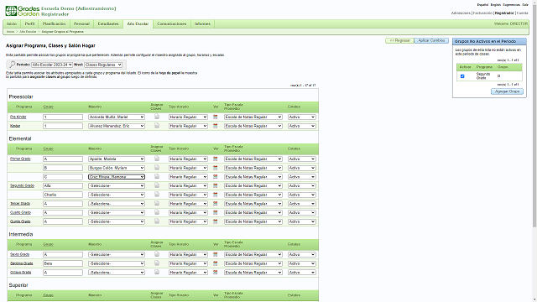View schedule calendar icon for Sexto Grado

pos(215,254)
